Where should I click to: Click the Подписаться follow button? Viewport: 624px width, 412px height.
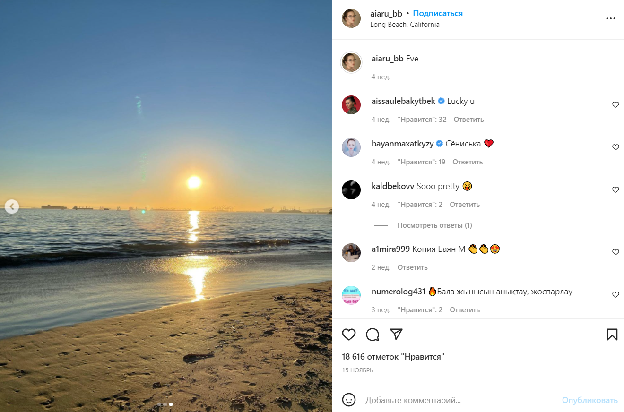pyautogui.click(x=438, y=13)
